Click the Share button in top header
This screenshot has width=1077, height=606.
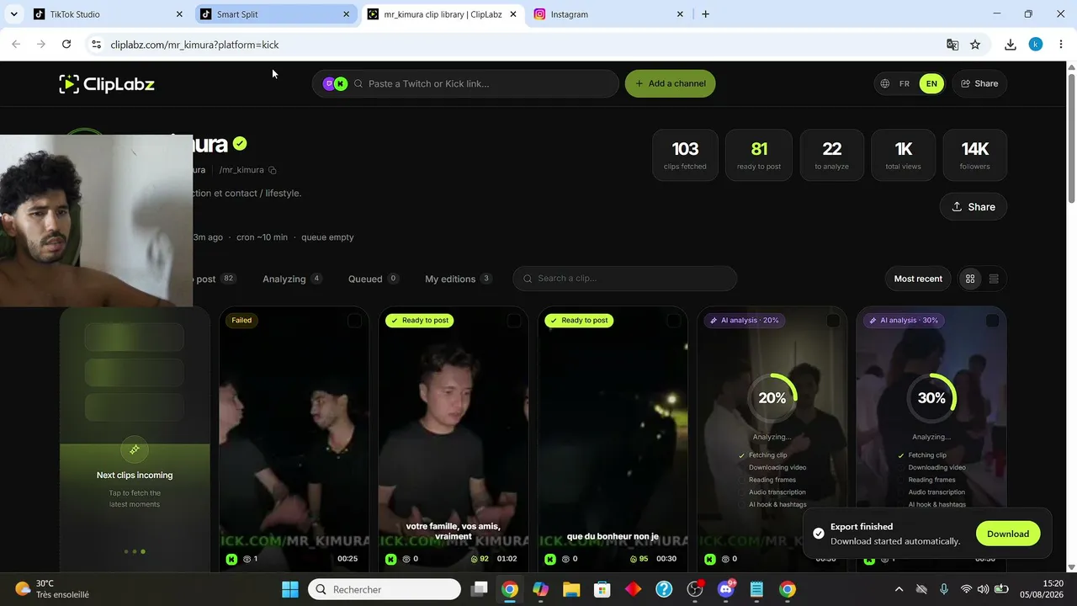pos(979,83)
